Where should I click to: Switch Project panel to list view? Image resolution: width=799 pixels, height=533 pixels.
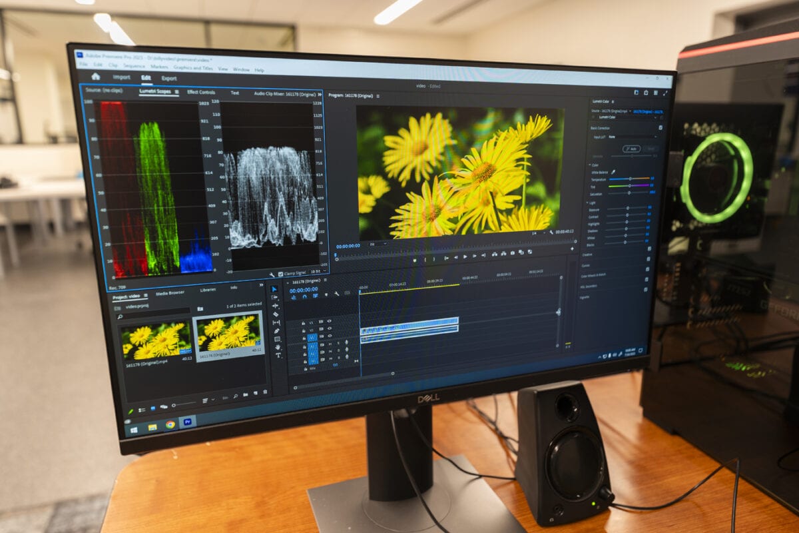click(x=142, y=410)
